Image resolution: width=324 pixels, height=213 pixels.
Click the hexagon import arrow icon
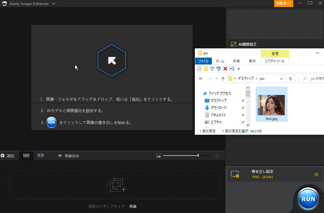[111, 61]
